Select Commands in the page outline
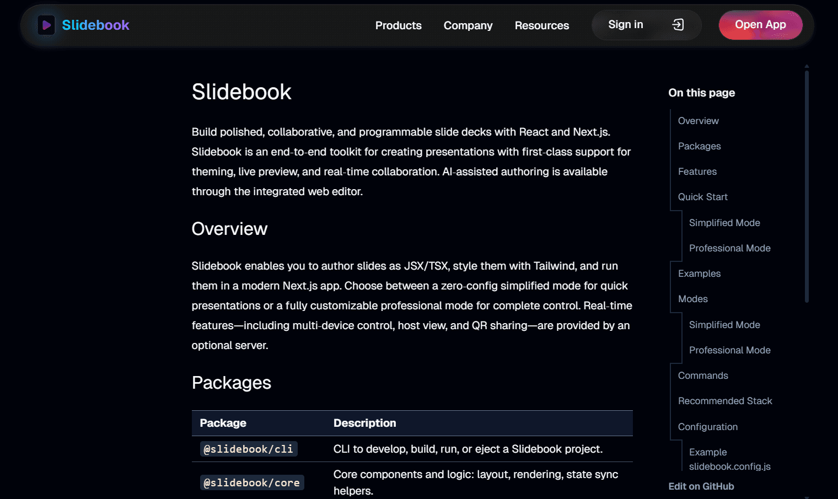The image size is (838, 499). click(702, 375)
